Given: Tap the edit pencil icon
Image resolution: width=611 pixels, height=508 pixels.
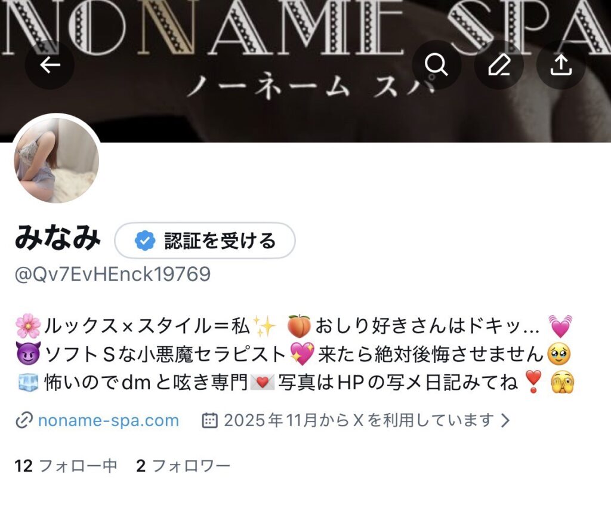Looking at the screenshot, I should pos(499,64).
